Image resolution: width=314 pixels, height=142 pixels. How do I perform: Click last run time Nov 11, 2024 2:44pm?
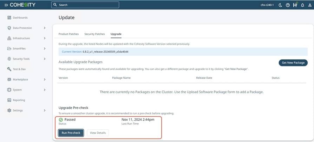[138, 120]
